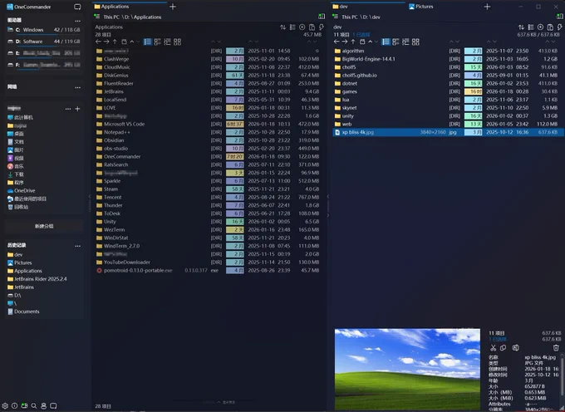The width and height of the screenshot is (565, 412).
Task: Click the window layout icon beside OneCommander title
Action: pos(77,7)
